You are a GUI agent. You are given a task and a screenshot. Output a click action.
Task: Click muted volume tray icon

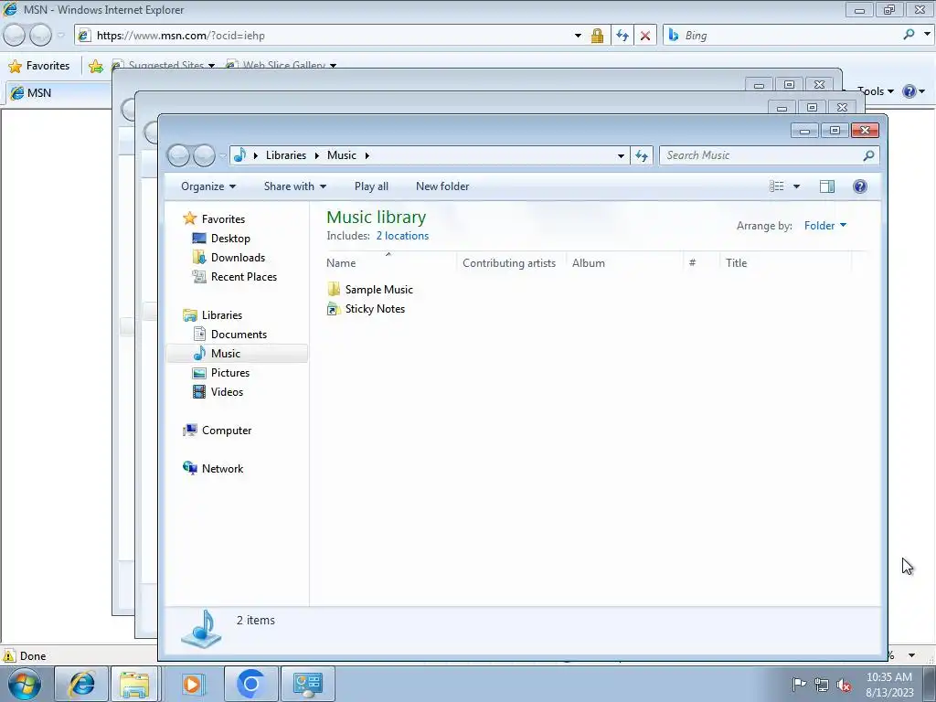coord(844,685)
